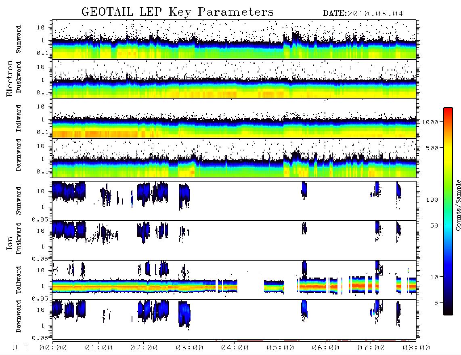Click the '5' colorbar tick value
This screenshot has height=355, width=461.
point(436,303)
